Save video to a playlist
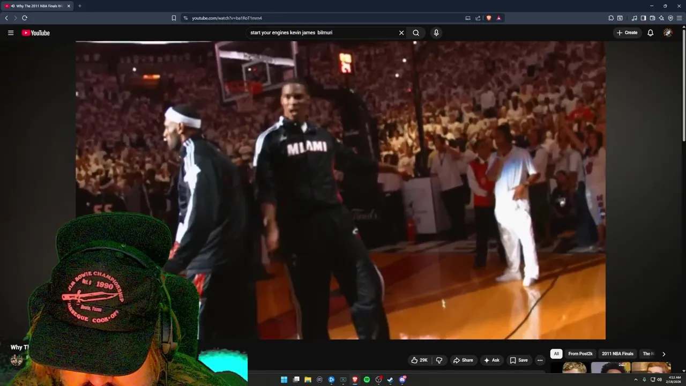Screen dimensions: 686x386 click(x=519, y=360)
